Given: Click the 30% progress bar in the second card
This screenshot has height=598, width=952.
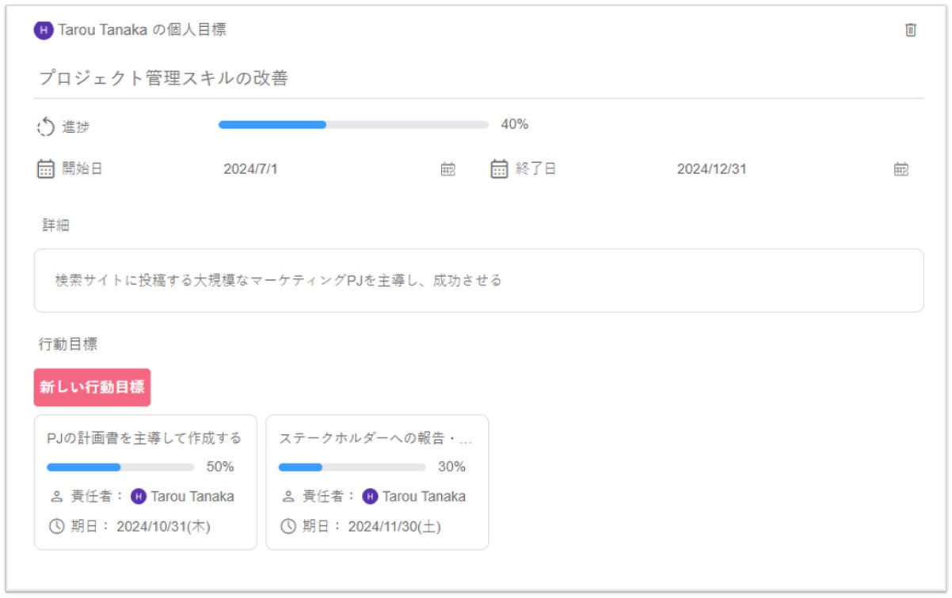Looking at the screenshot, I should pos(352,467).
